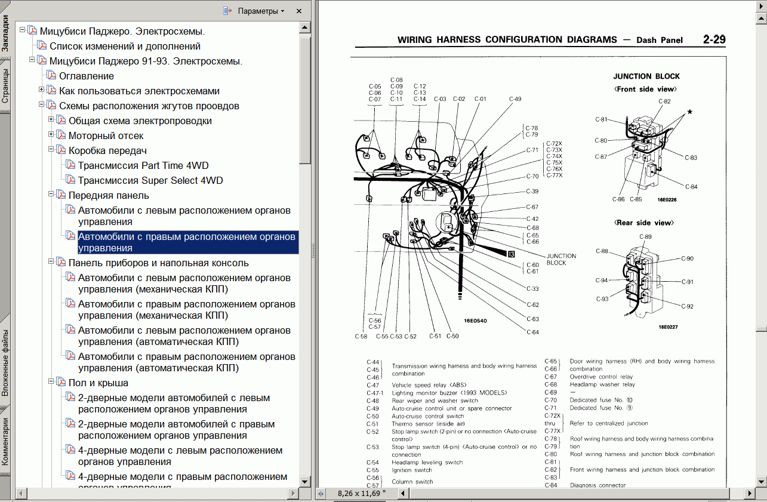The height and width of the screenshot is (502, 767).
Task: Click the Параметры options menu icon
Action: click(x=227, y=11)
